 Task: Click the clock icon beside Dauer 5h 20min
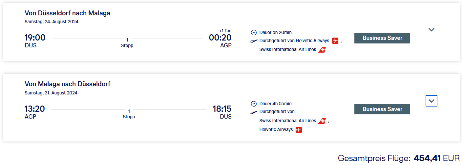pyautogui.click(x=254, y=32)
